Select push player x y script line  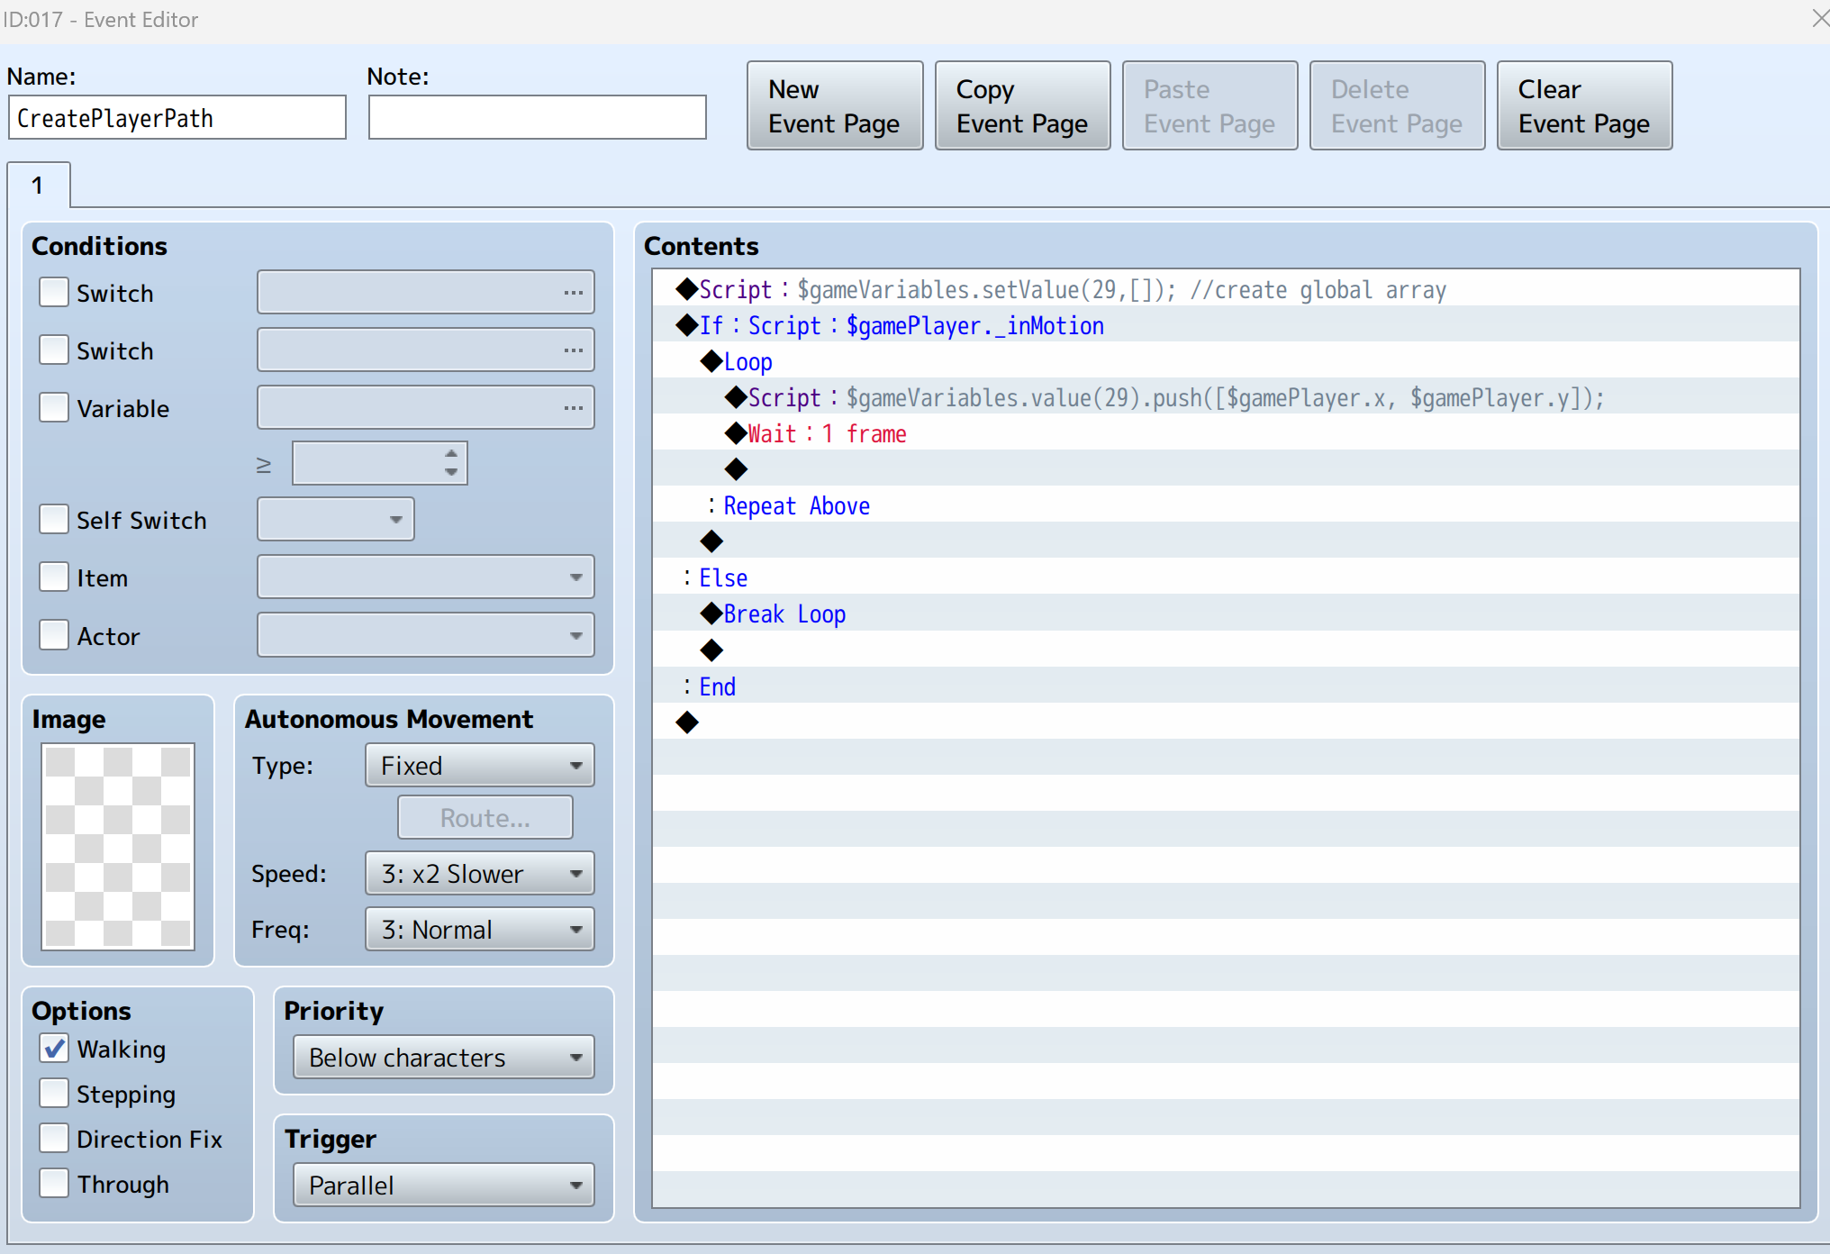coord(1226,397)
